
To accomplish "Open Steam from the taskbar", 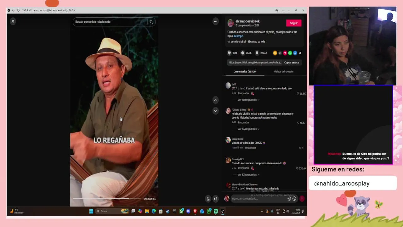I will tap(167, 211).
